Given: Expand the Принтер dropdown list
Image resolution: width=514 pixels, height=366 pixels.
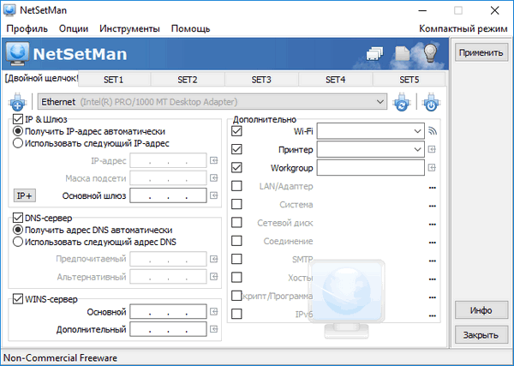Looking at the screenshot, I should point(417,149).
